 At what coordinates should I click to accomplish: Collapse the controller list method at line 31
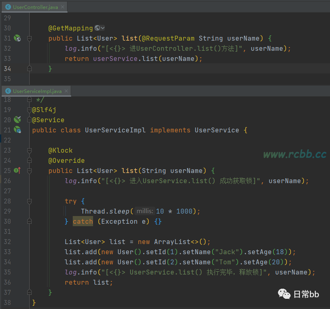[29, 39]
